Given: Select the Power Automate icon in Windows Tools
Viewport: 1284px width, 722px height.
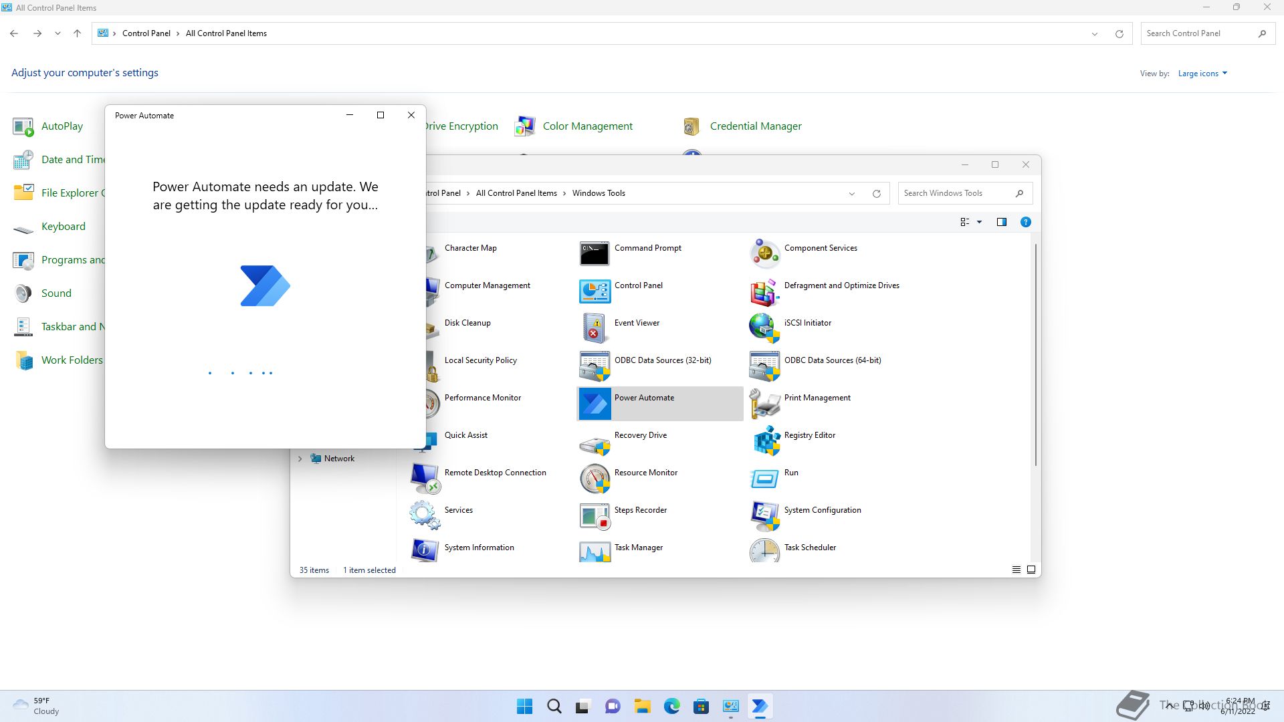Looking at the screenshot, I should [x=595, y=403].
